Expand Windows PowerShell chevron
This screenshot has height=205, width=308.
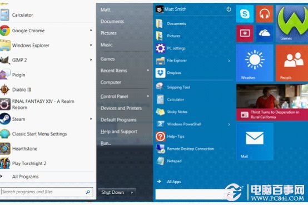coord(229,124)
